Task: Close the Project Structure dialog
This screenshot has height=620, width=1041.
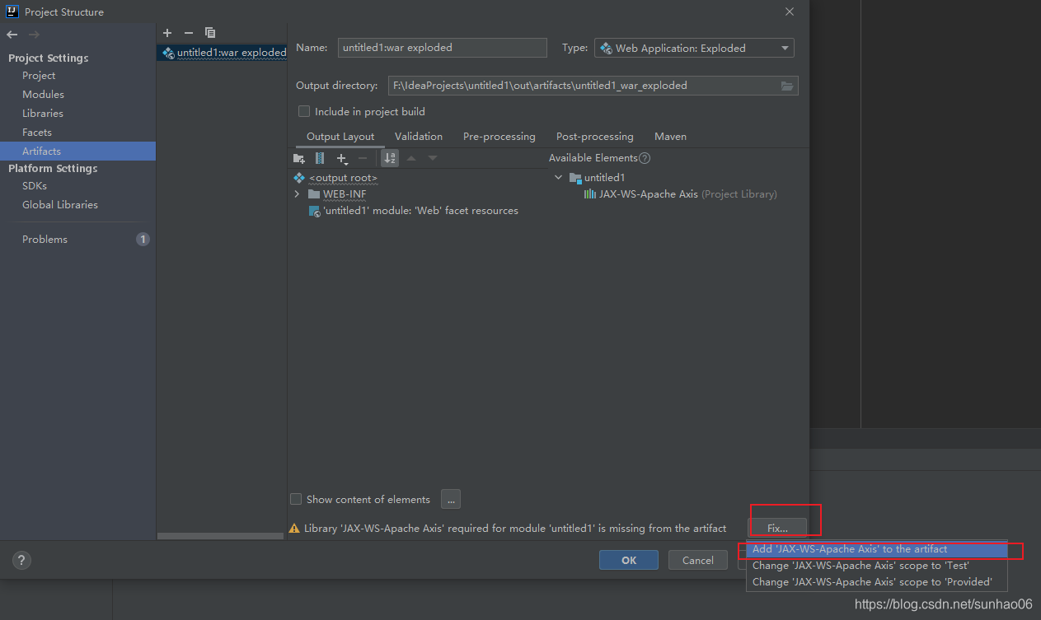Action: tap(790, 12)
